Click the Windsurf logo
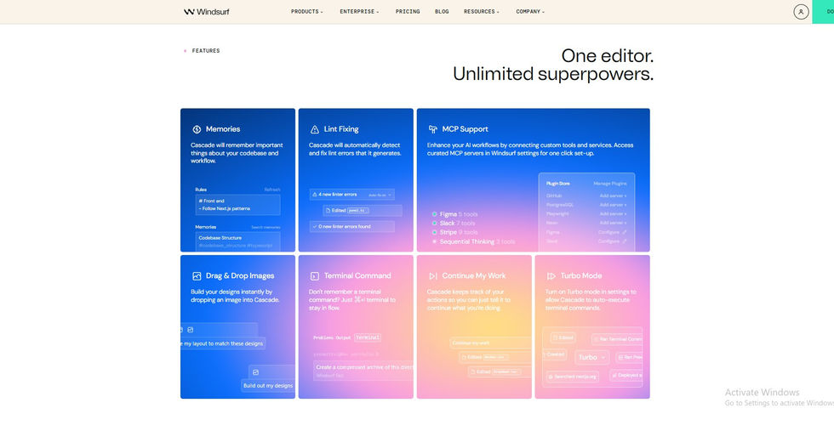 pyautogui.click(x=206, y=12)
